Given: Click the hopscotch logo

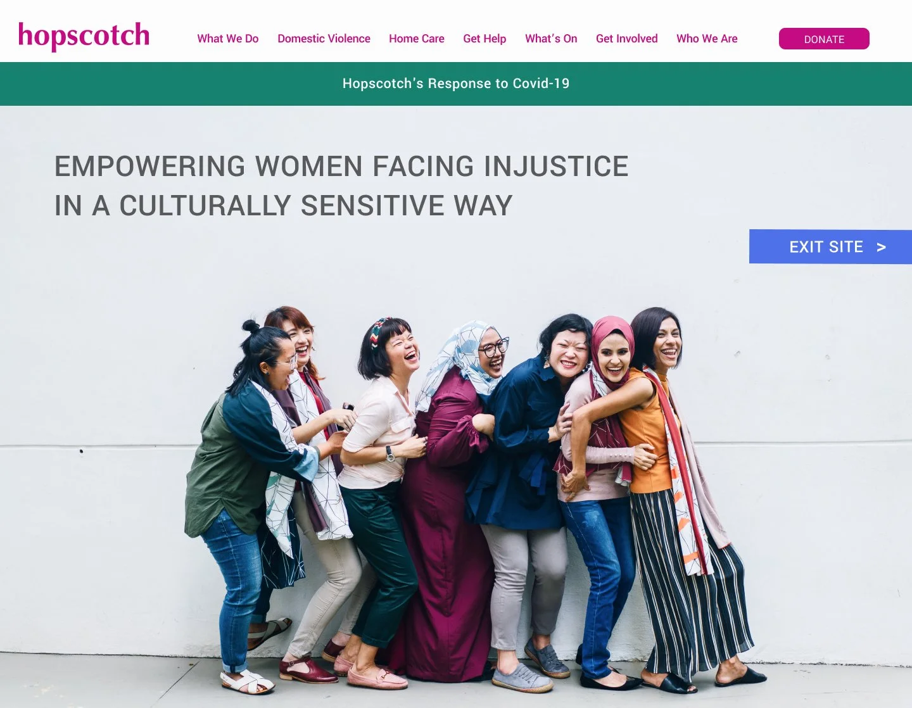Looking at the screenshot, I should [x=84, y=36].
